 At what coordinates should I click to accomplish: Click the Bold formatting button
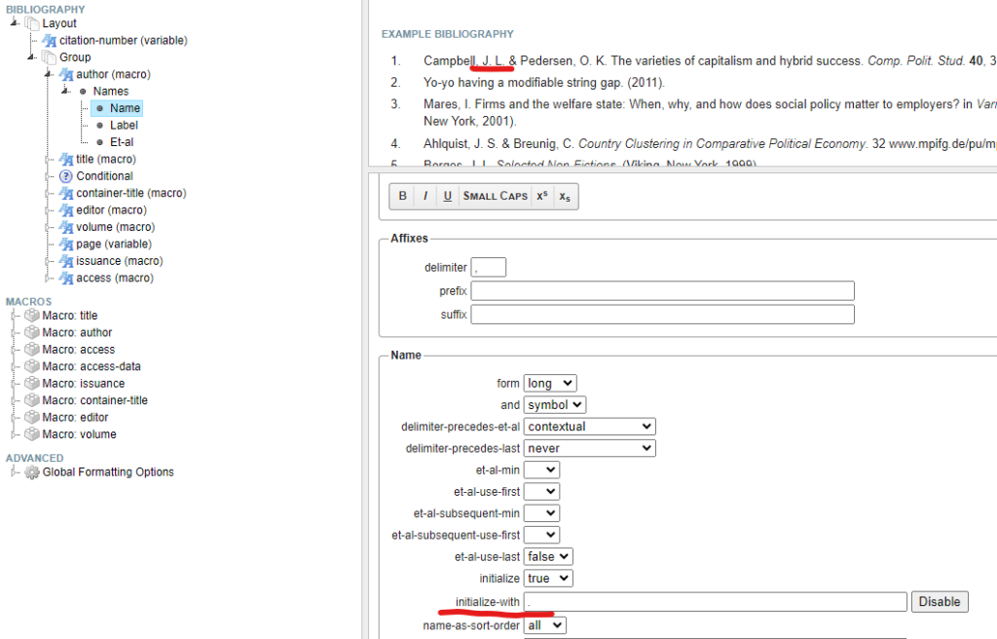point(402,196)
